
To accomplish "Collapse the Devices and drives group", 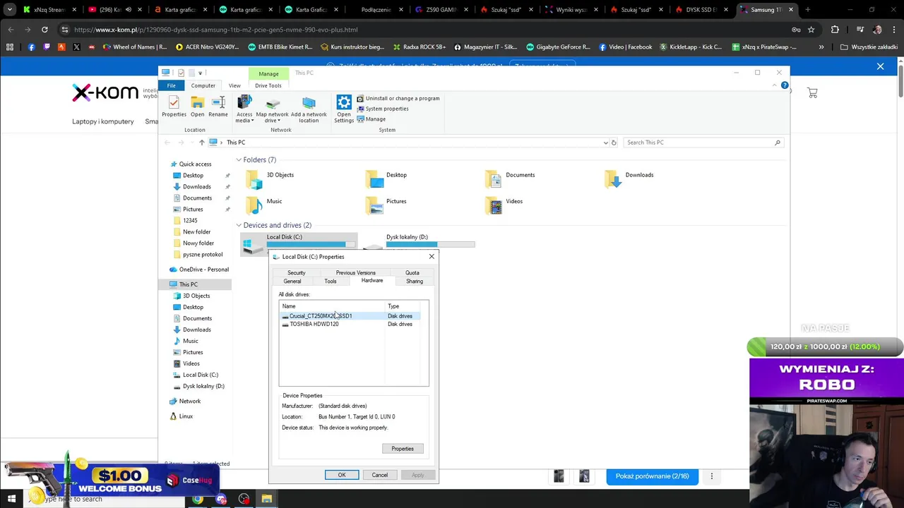I will [x=239, y=225].
